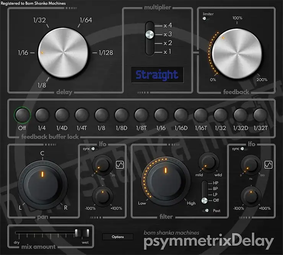Click the 0% feedback label
283x255 pixels.
coord(213,80)
